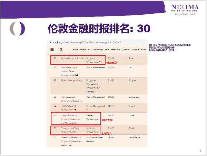Image resolution: width=207 pixels, height=156 pixels.
Task: Open Maastricht University School of Business link
Action: 71,141
